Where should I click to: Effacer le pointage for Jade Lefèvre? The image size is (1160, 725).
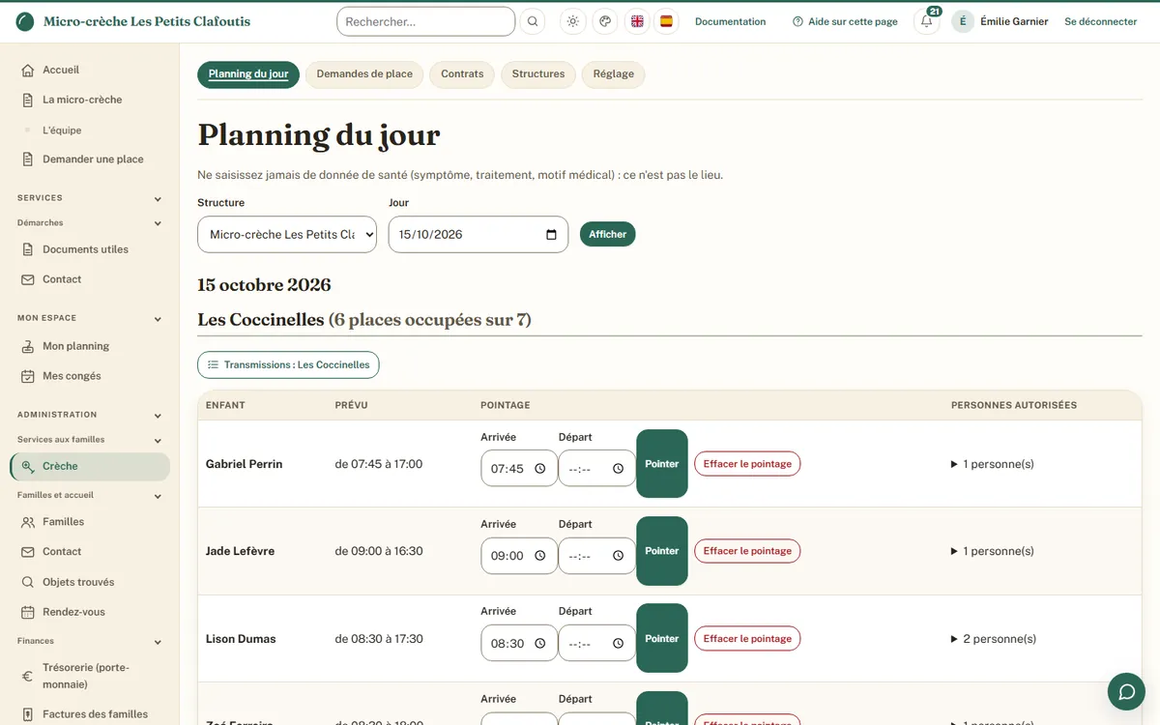(747, 551)
